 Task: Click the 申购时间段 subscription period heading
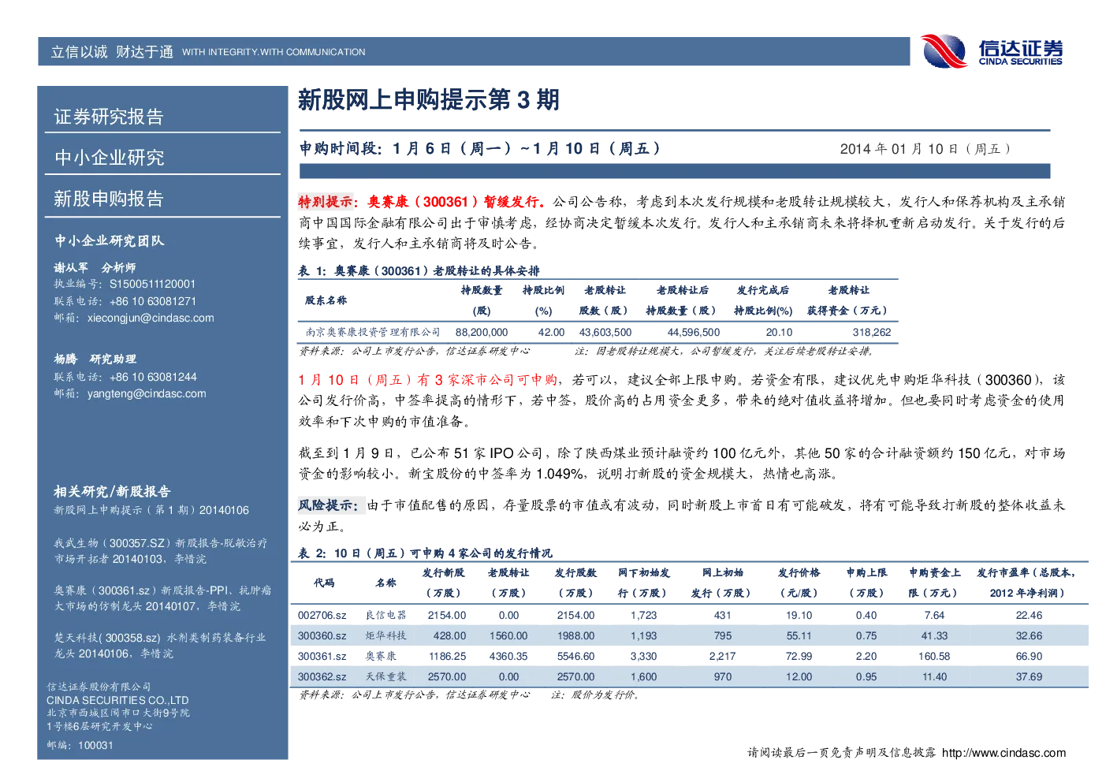pos(480,149)
